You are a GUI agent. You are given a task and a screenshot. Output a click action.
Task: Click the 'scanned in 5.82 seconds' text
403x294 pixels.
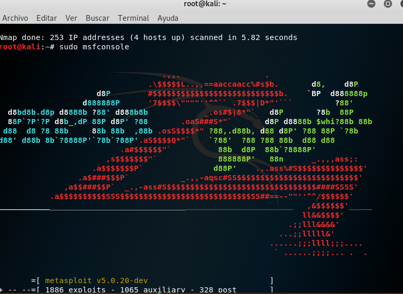coord(244,37)
